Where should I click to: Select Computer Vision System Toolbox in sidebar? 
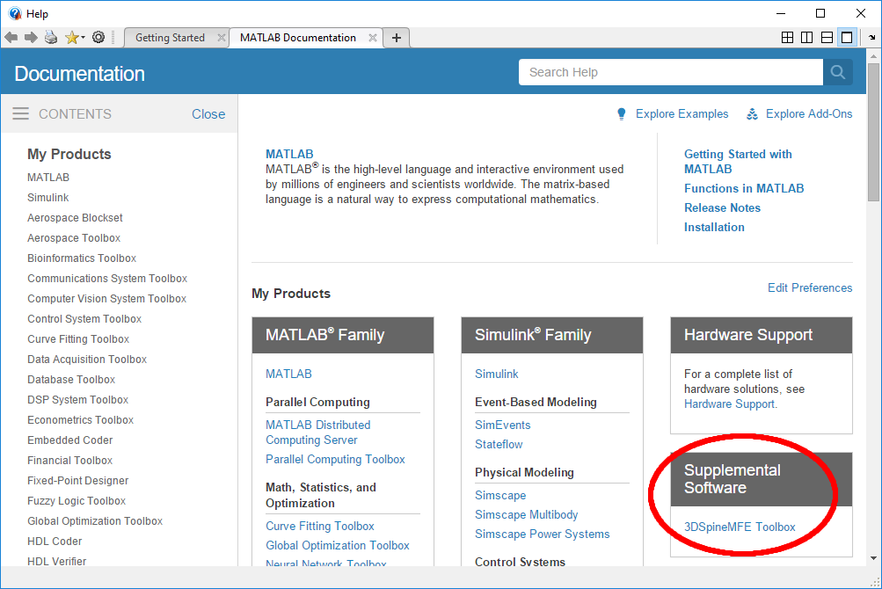click(x=106, y=299)
